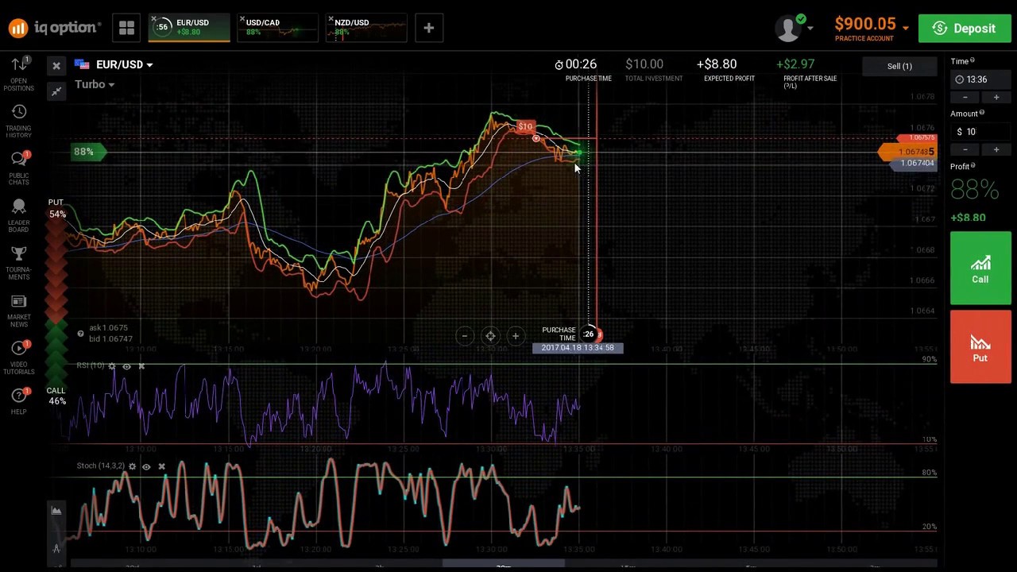1017x572 pixels.
Task: Click the user avatar
Action: [x=788, y=29]
